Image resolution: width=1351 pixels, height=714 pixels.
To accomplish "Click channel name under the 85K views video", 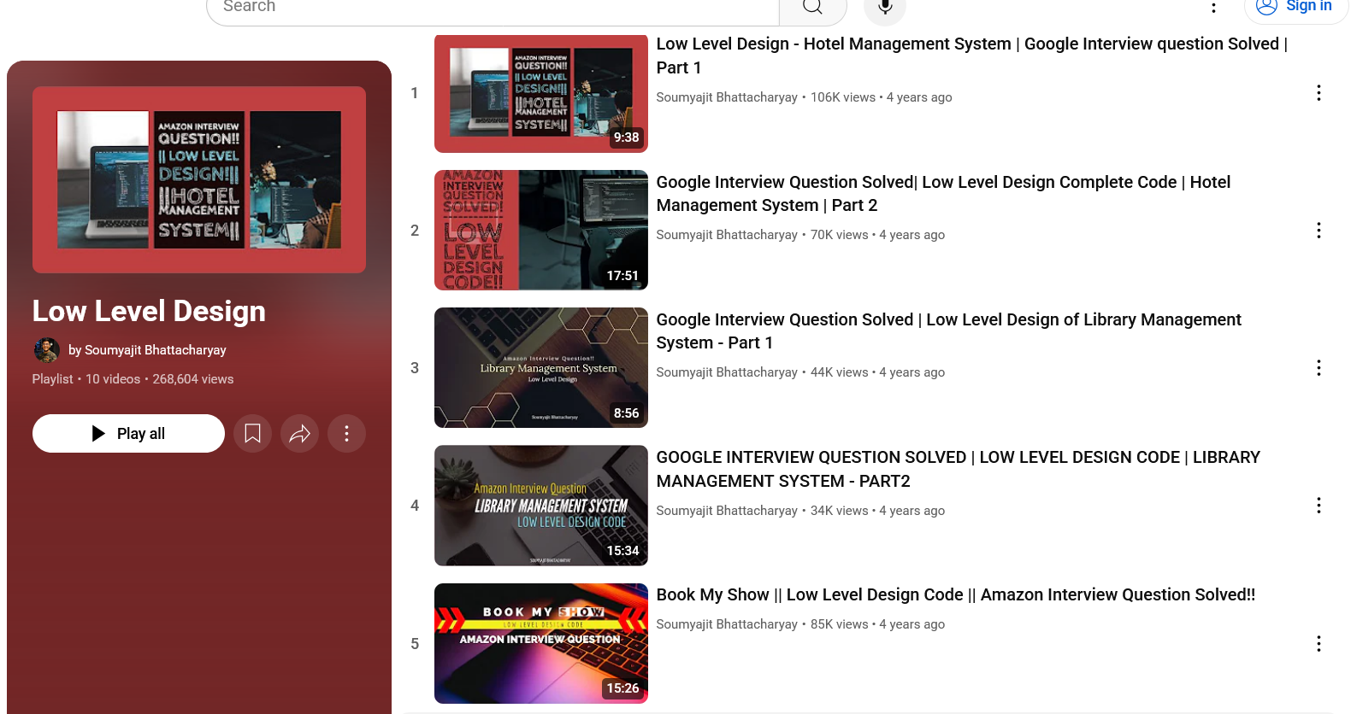I will tap(727, 624).
